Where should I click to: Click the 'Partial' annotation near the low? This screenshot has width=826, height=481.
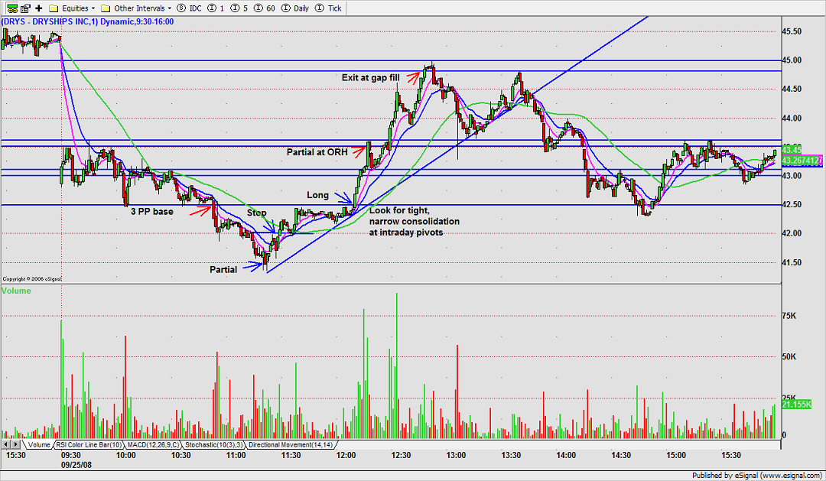pyautogui.click(x=223, y=269)
